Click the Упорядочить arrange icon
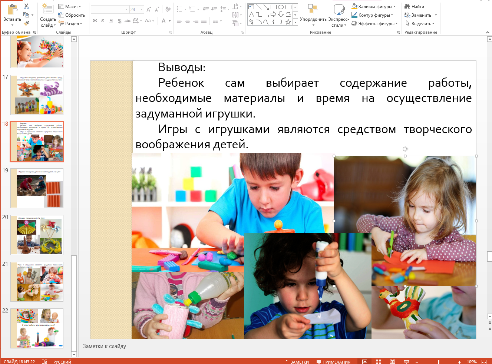Image resolution: width=492 pixels, height=364 pixels. [x=313, y=10]
